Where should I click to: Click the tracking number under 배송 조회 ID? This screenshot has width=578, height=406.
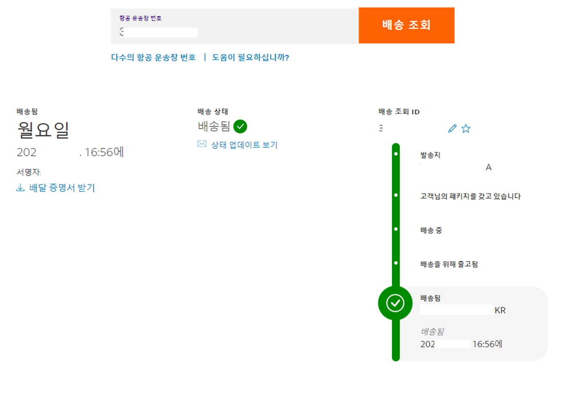click(x=398, y=128)
